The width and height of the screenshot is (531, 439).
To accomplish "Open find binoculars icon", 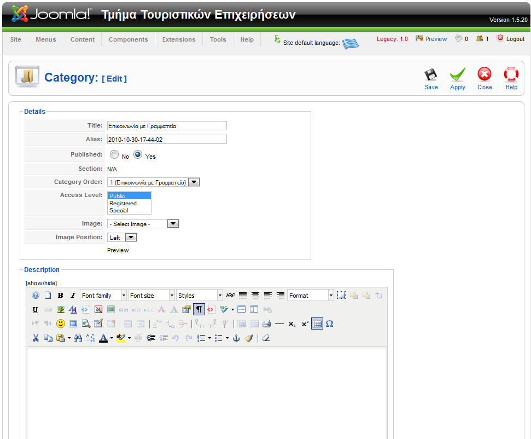I will click(78, 338).
